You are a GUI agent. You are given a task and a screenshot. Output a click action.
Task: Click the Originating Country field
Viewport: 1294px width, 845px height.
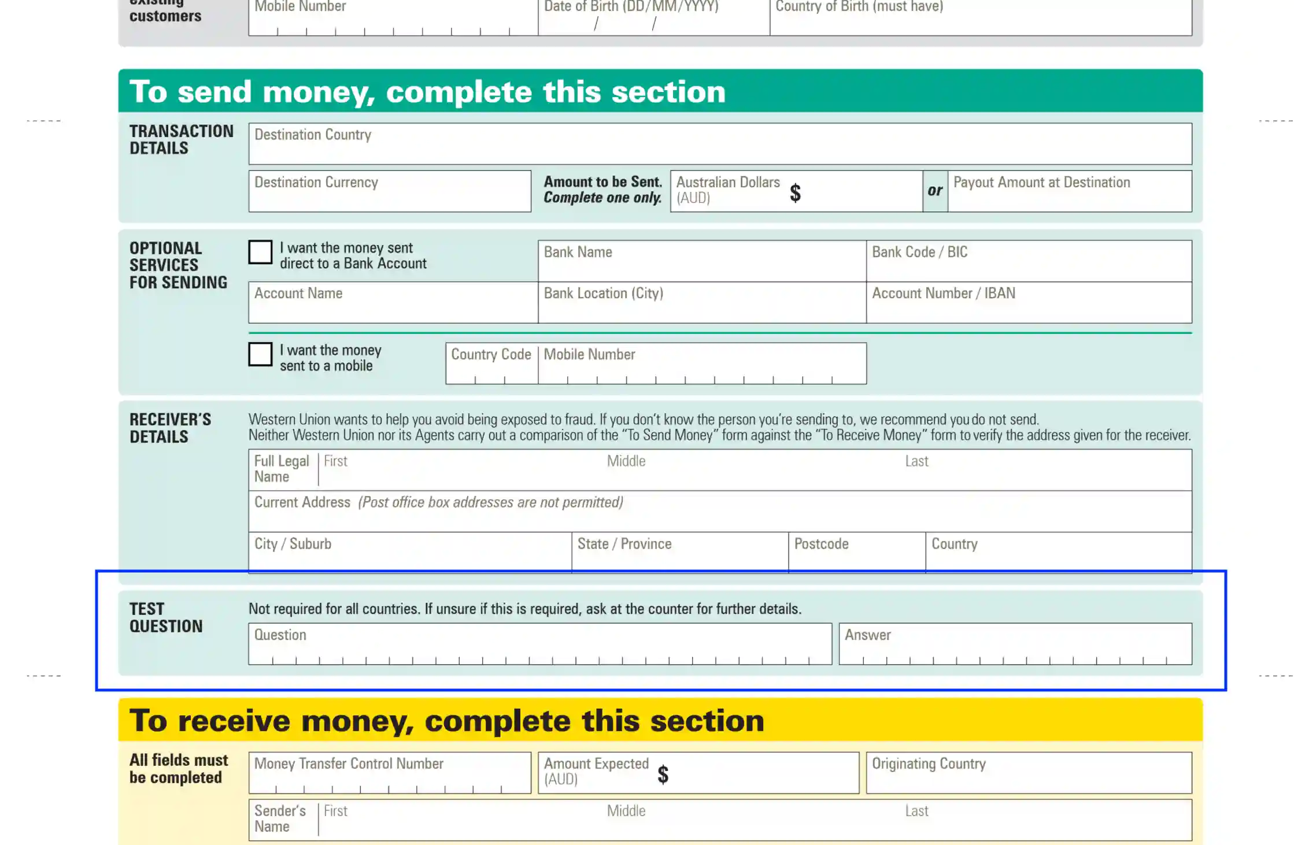pos(1029,773)
